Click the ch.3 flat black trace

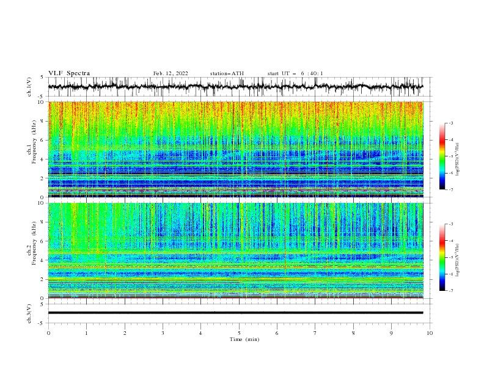click(x=235, y=313)
